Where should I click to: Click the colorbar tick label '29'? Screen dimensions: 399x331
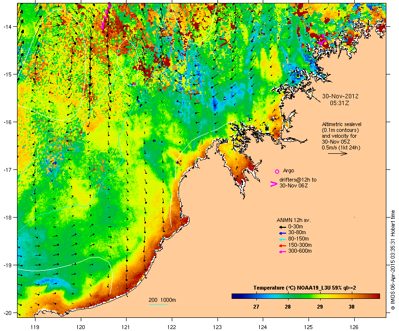[x=320, y=307]
